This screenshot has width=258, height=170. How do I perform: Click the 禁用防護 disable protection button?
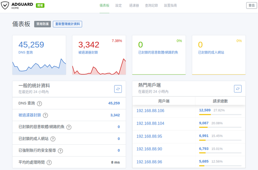pyautogui.click(x=42, y=24)
